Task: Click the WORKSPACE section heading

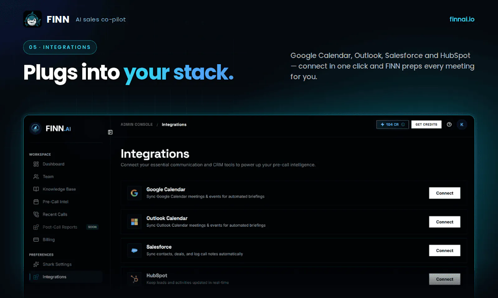Action: (x=40, y=154)
